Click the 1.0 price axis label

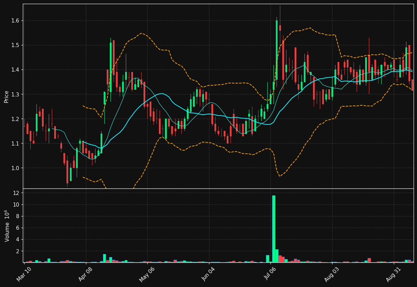[16, 168]
